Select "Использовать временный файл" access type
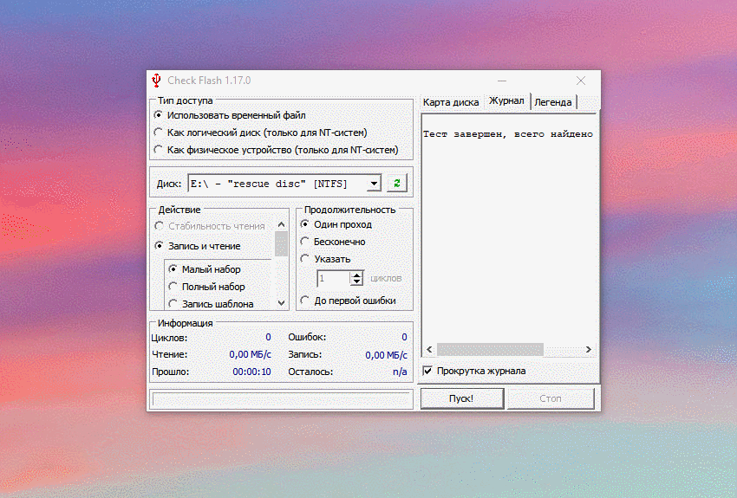 tap(158, 115)
